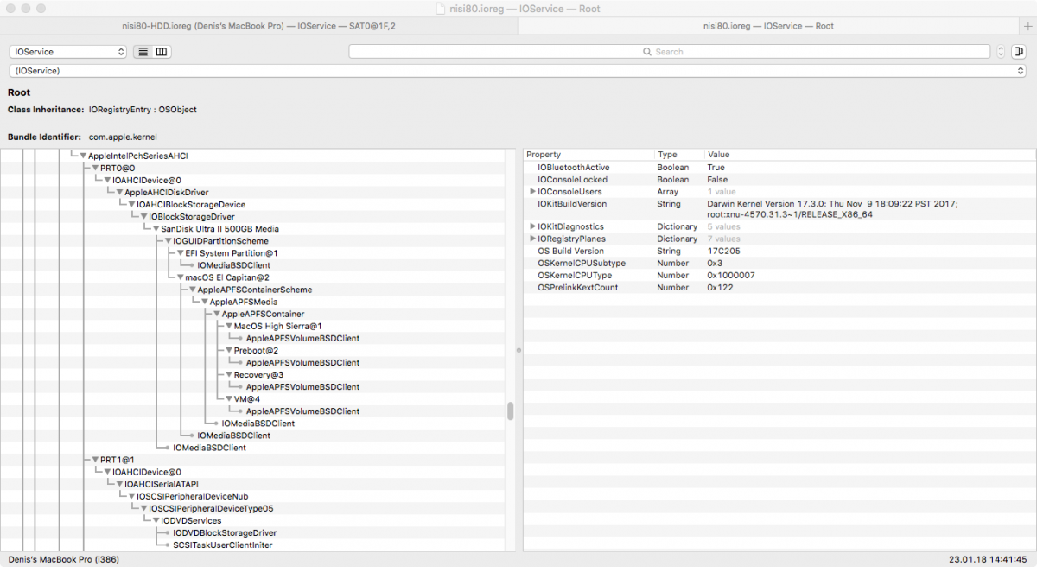Collapse the SanDisk Ultra II 500GB Media node
Viewport: 1037px width, 567px height.
(156, 229)
